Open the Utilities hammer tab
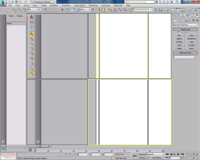The width and height of the screenshot is (200, 160). [x=196, y=15]
